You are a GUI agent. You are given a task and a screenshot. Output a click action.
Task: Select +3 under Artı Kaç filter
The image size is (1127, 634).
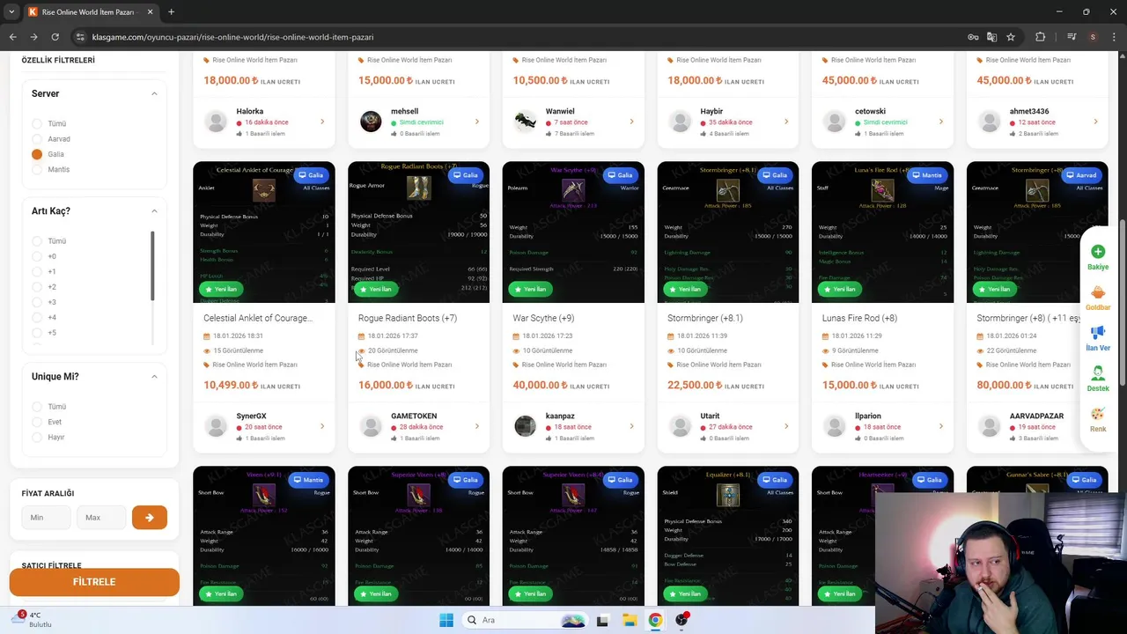37,302
